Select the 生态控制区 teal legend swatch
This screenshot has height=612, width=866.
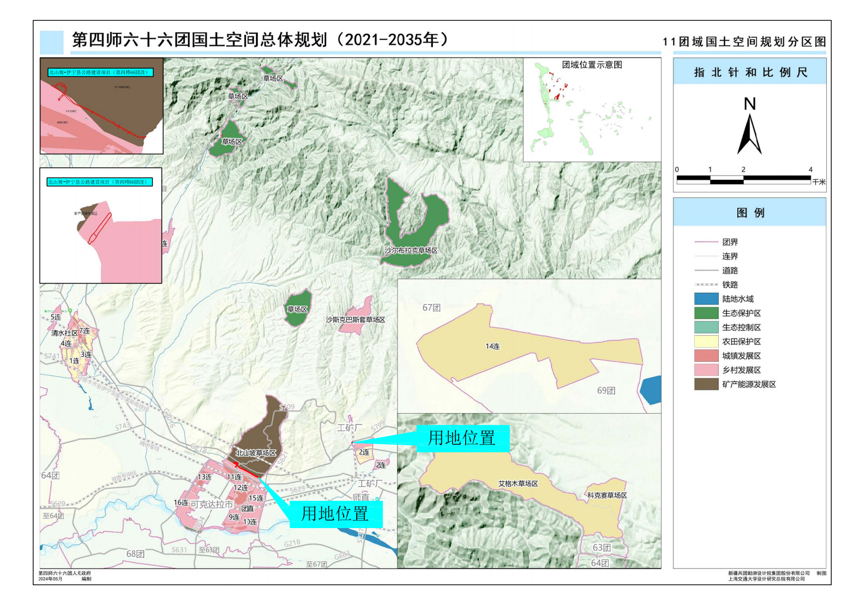(x=706, y=327)
